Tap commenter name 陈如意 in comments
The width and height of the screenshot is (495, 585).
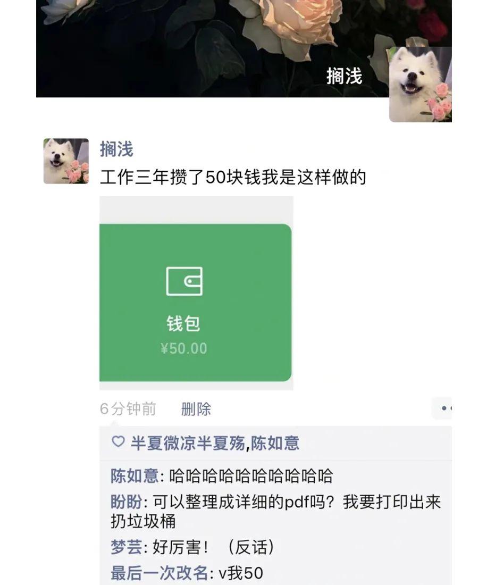click(135, 476)
